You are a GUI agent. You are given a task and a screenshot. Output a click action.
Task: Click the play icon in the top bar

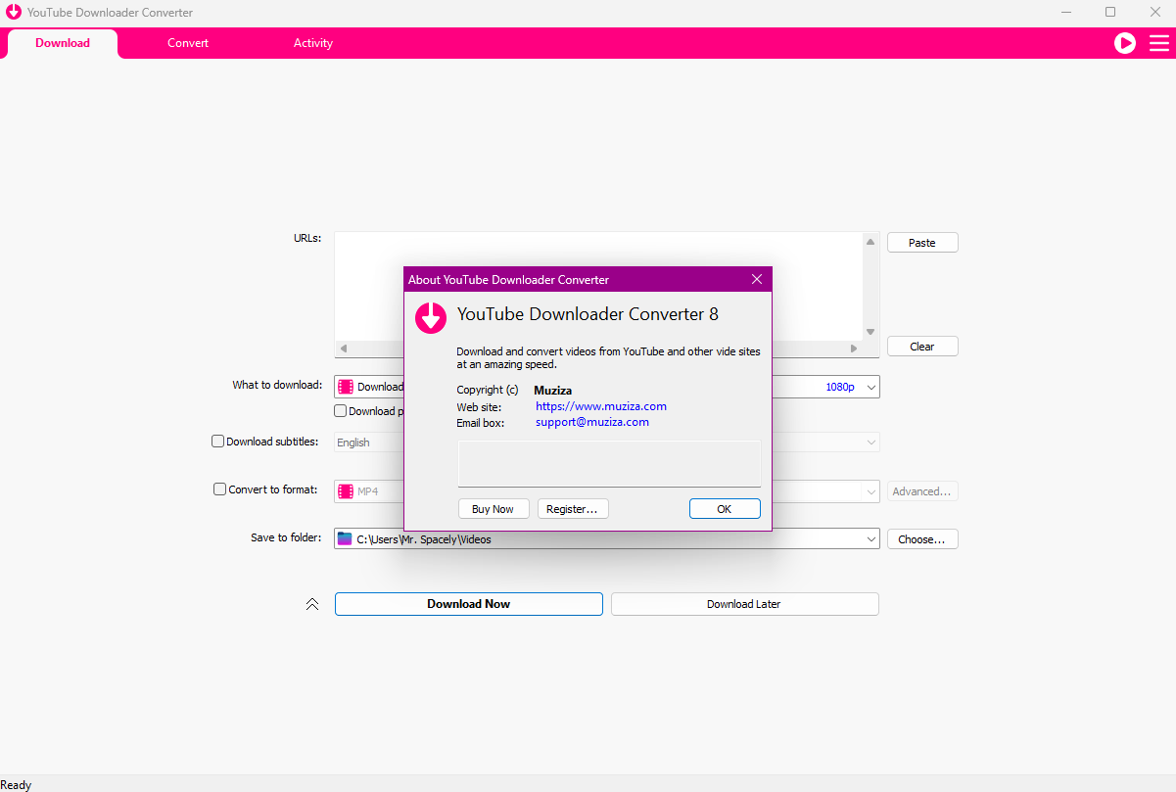click(1125, 43)
